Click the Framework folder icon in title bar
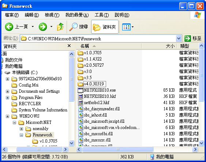Viewport: 206px width, 162px height. [5, 6]
